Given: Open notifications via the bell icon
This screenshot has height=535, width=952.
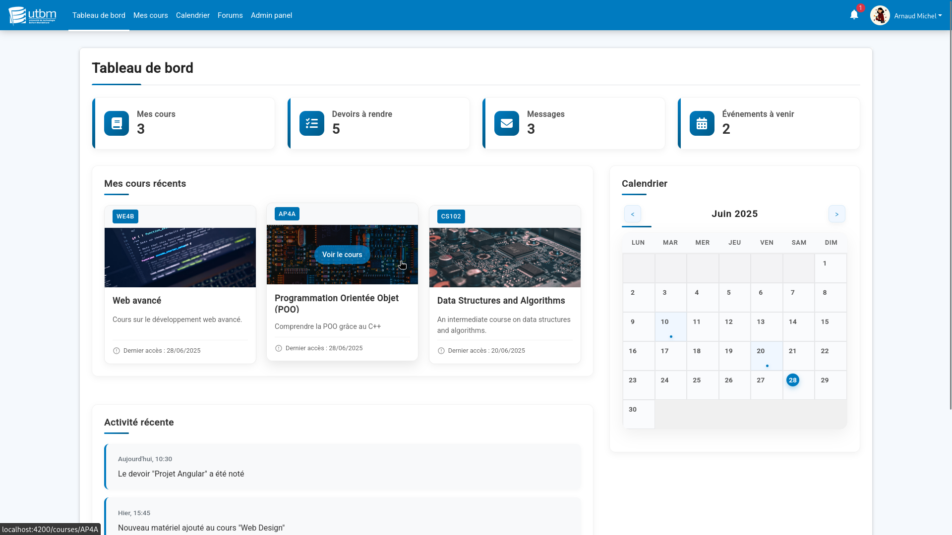Looking at the screenshot, I should coord(853,15).
